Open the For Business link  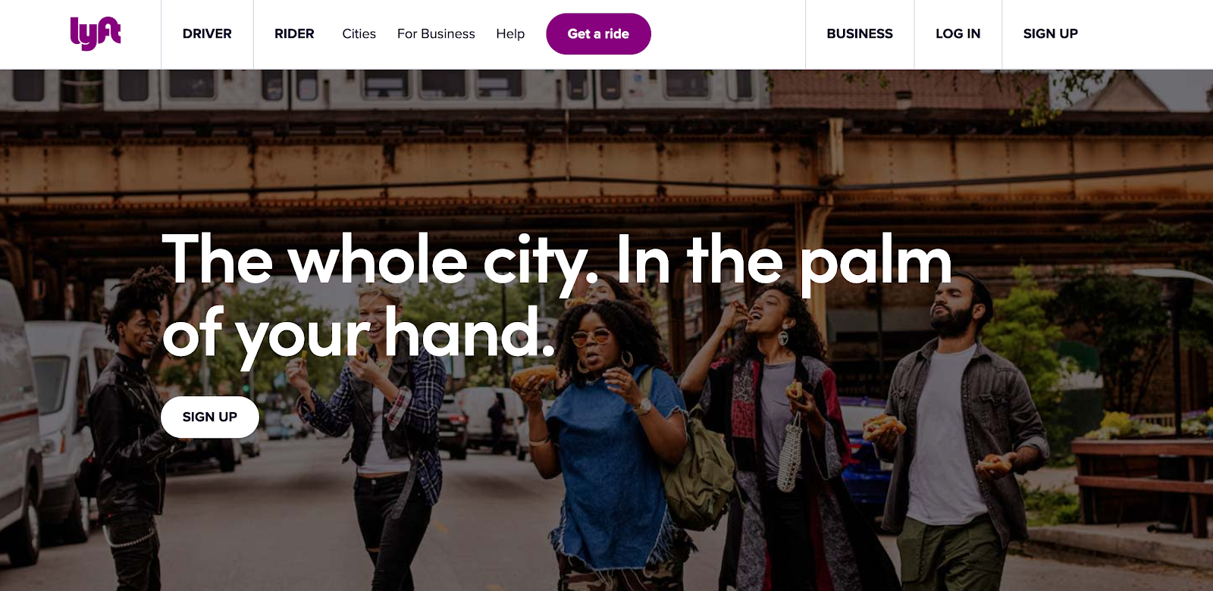pyautogui.click(x=436, y=34)
